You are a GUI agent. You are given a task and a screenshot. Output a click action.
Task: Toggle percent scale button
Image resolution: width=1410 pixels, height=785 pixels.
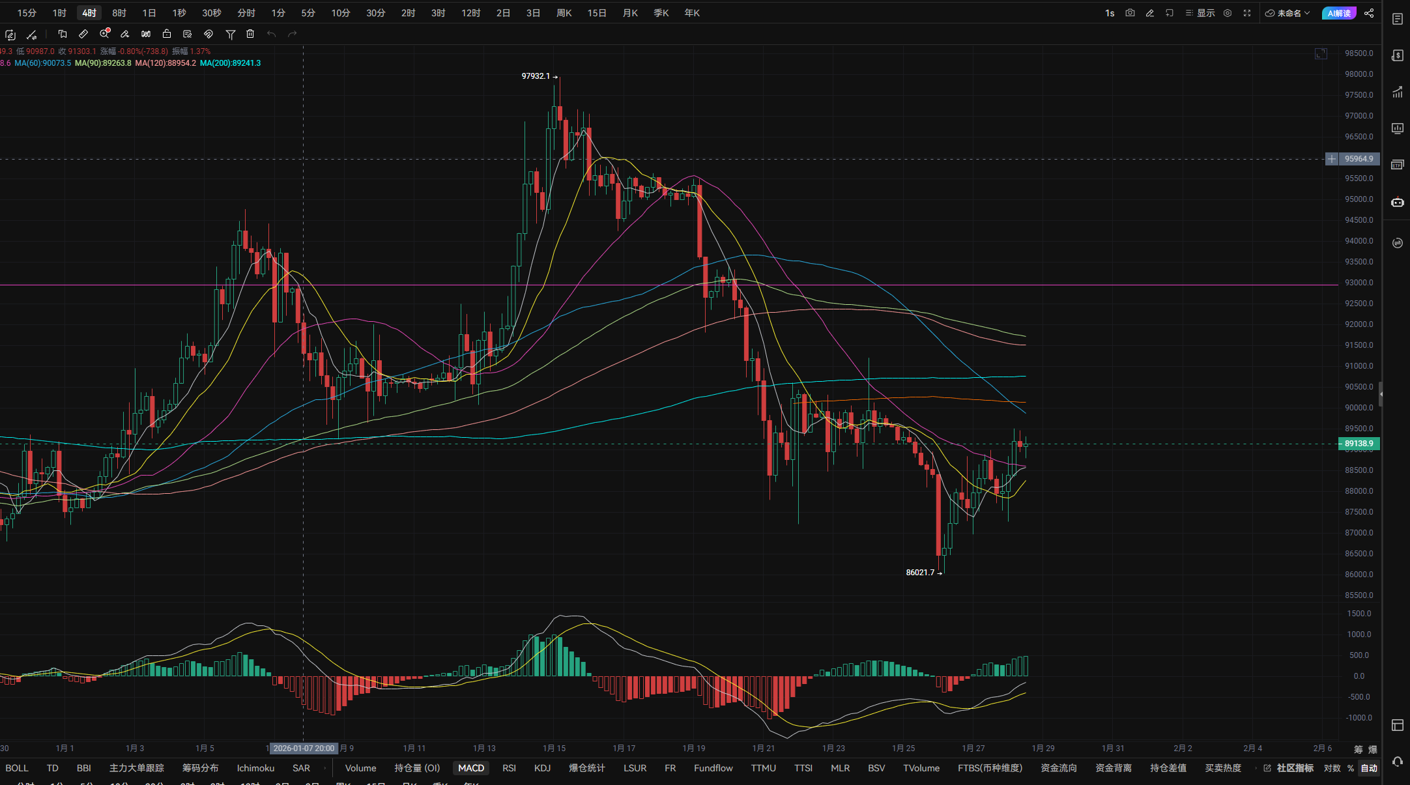coord(1351,768)
